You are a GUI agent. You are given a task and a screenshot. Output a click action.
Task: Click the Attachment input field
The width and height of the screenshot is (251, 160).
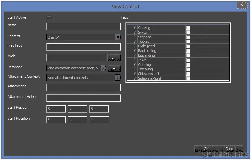[x=83, y=88]
